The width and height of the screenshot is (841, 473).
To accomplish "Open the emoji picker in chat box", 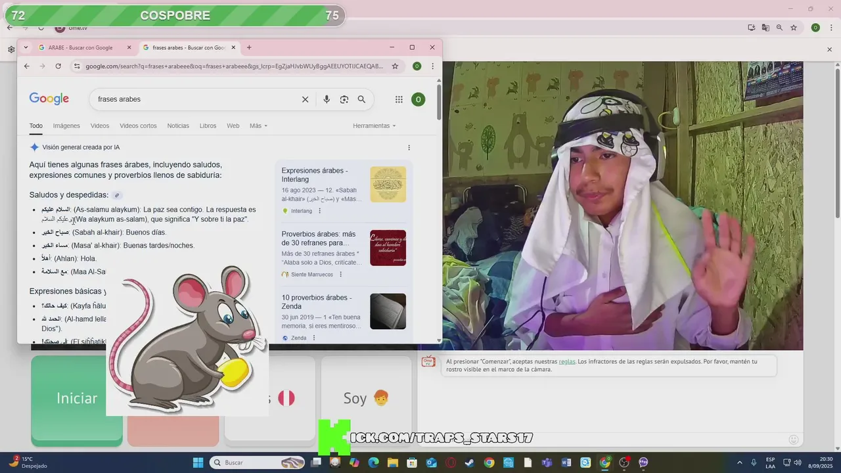I will coord(794,439).
